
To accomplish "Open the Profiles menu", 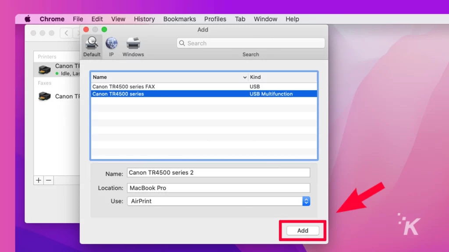I will pos(215,19).
